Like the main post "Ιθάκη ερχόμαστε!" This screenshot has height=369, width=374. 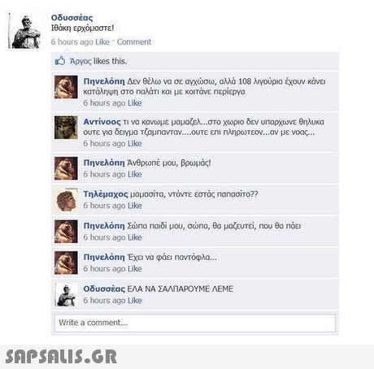coord(102,41)
